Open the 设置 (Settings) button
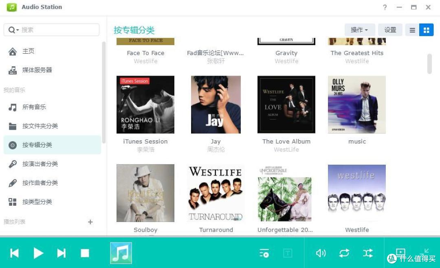This screenshot has width=440, height=268. [x=389, y=30]
